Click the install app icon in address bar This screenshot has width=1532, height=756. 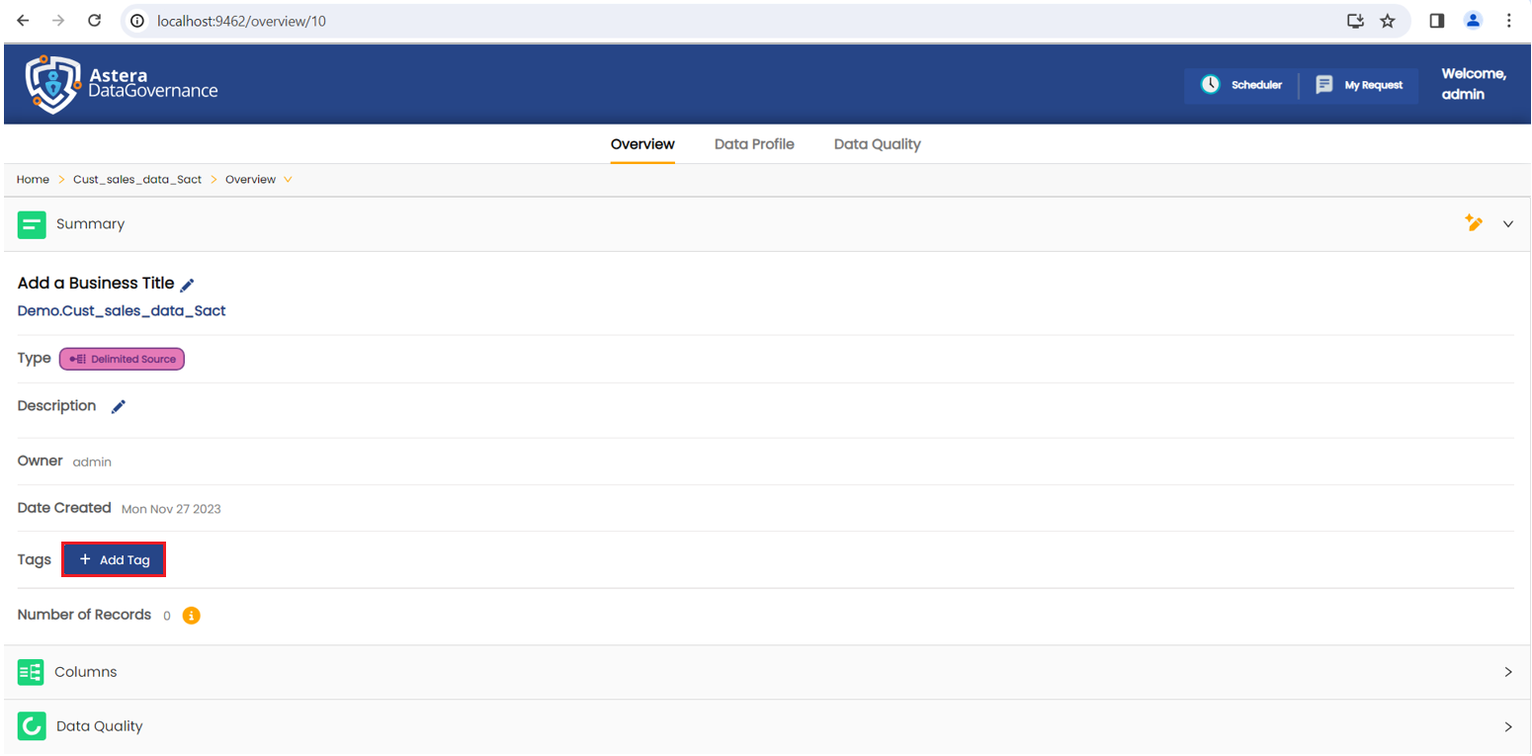click(x=1355, y=21)
